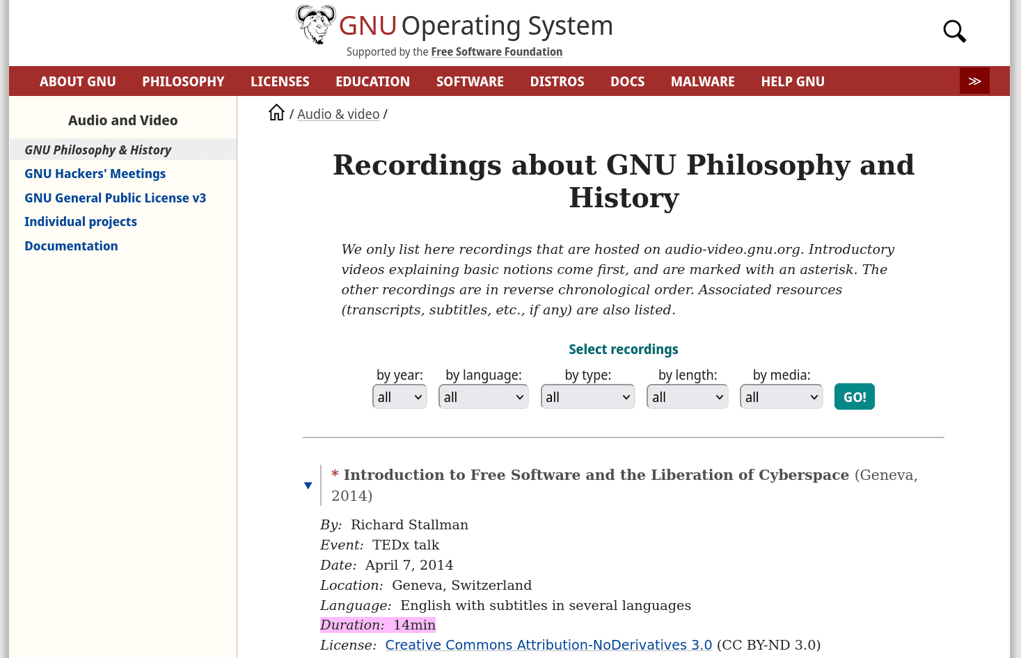
Task: Open the Creative Commons Attribution-NoDerivatives 3.0 link
Action: pos(548,645)
